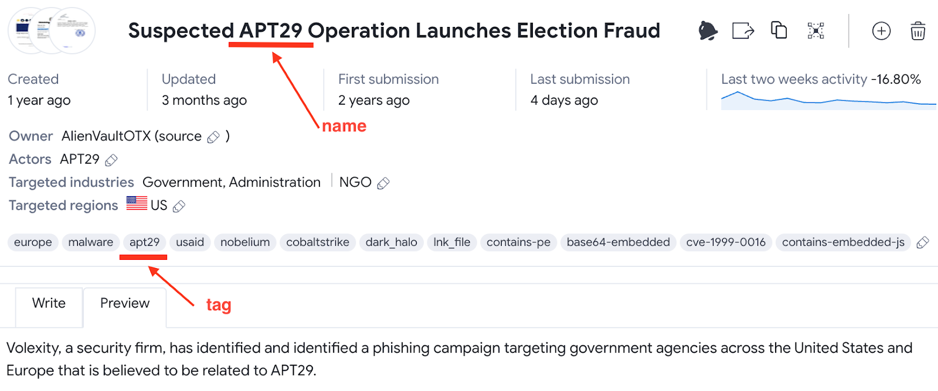Click the two weeks activity sparkline chart

(828, 101)
